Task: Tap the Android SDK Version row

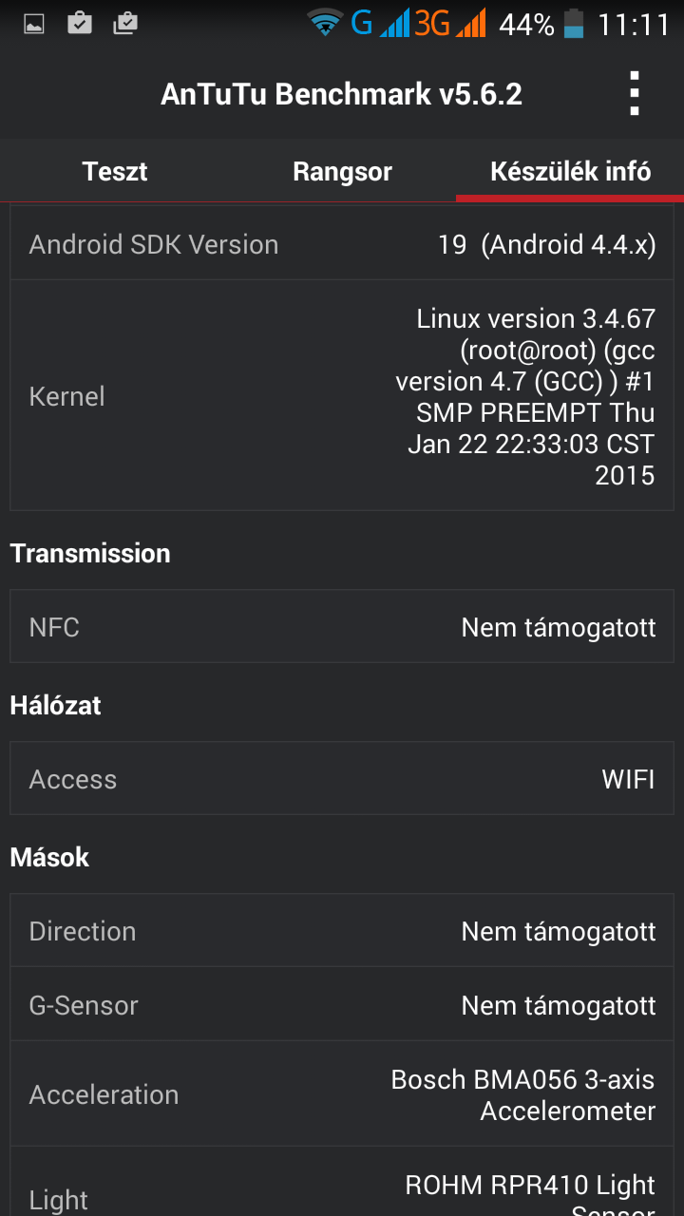Action: (x=342, y=244)
